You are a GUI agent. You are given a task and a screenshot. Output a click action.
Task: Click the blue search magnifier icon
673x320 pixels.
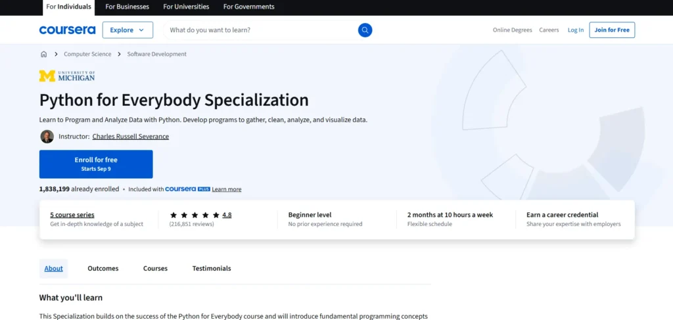pos(365,30)
